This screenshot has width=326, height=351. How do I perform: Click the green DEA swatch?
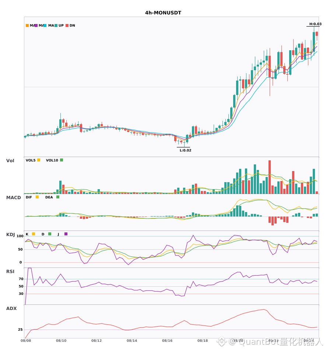[58, 197]
